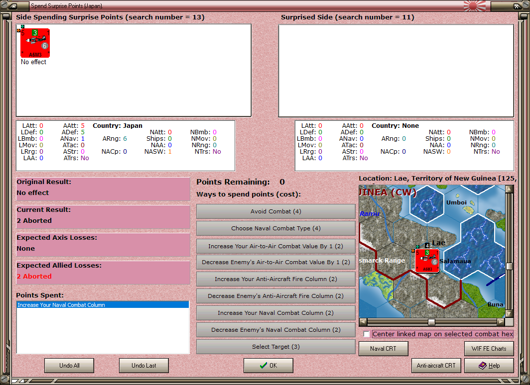
Task: Select the A6M3 fighter unit counter
Action: tap(35, 43)
